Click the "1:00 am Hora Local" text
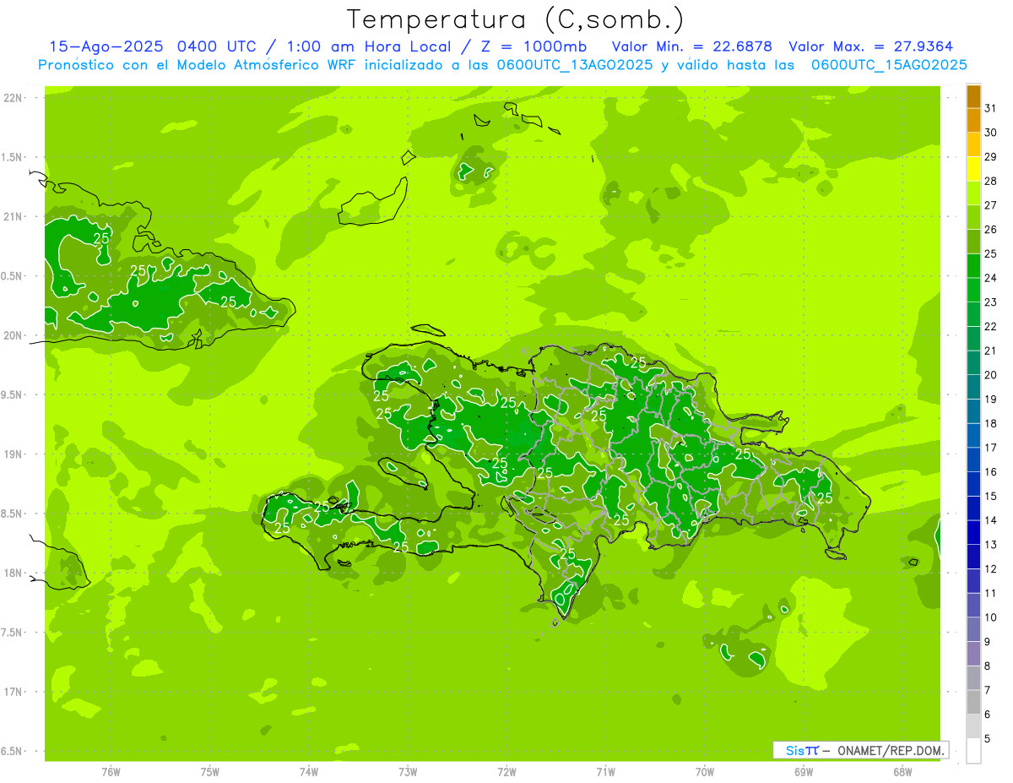 363,46
